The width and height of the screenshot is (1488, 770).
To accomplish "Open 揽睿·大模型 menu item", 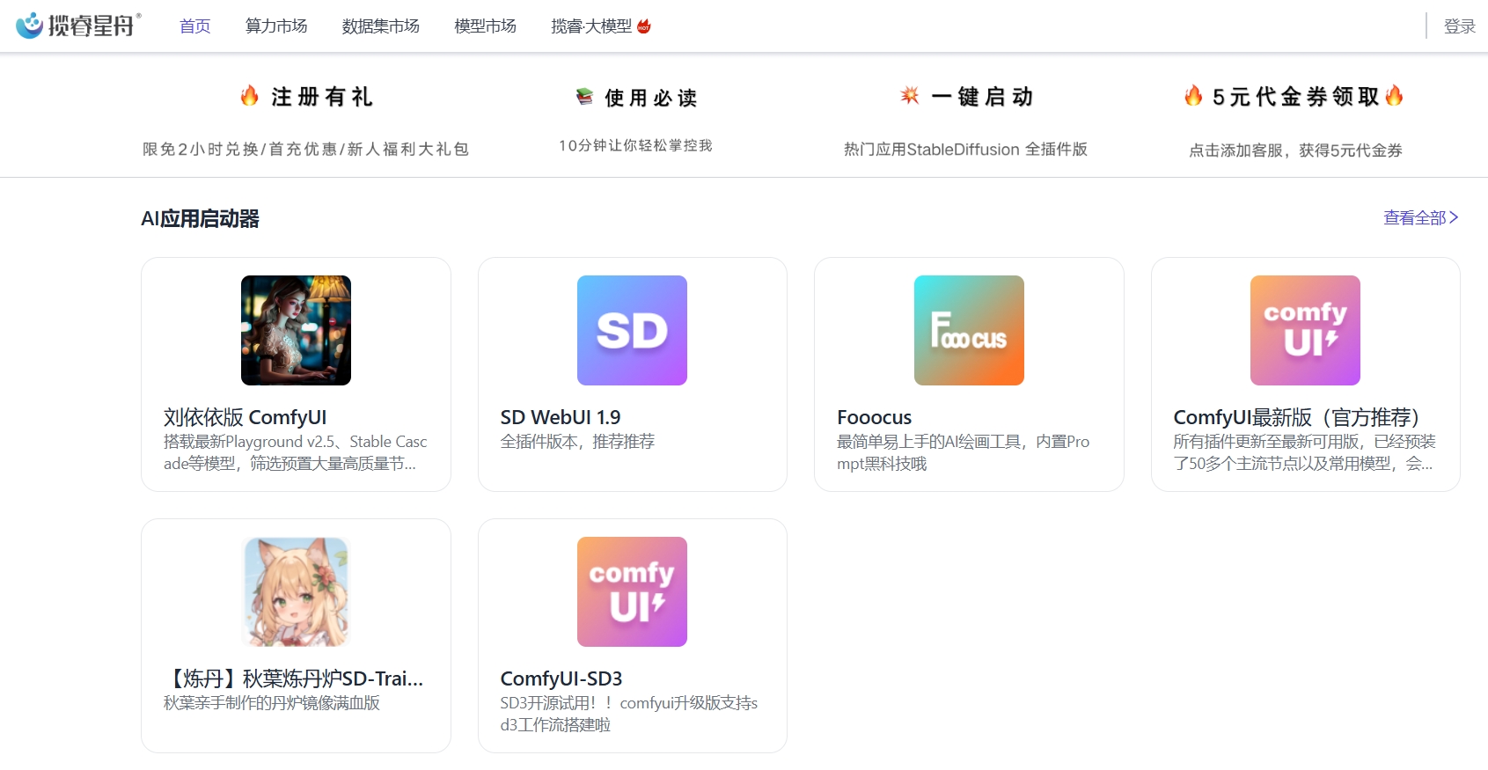I will (x=591, y=26).
